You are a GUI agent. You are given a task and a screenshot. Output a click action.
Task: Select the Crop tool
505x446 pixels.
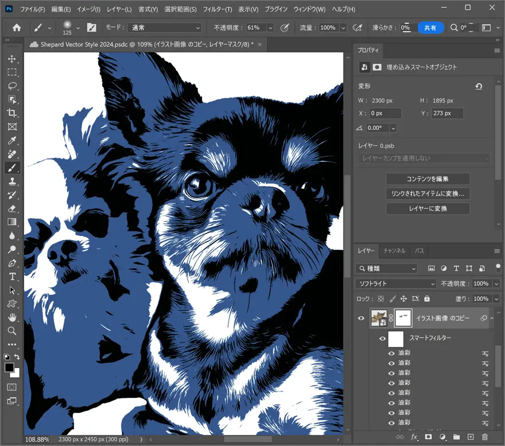pyautogui.click(x=12, y=113)
